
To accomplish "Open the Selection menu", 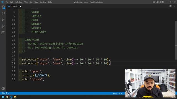I will point(19,2).
